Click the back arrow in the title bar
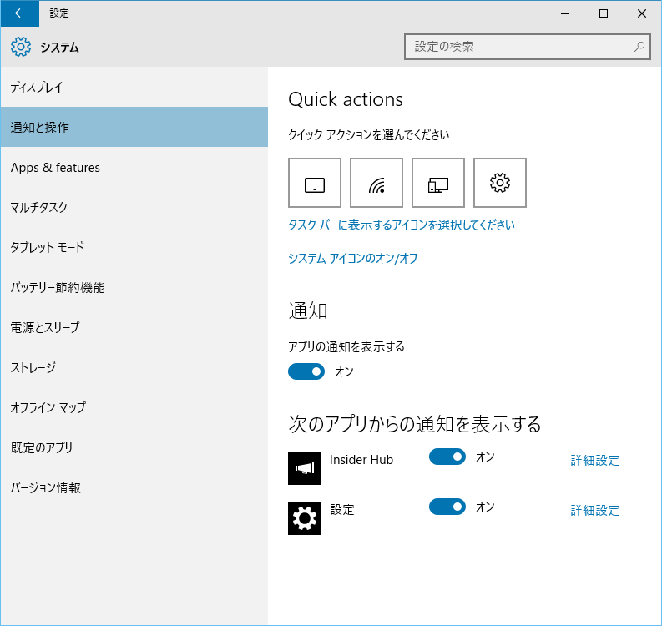Screen dimensions: 662x626 20,13
